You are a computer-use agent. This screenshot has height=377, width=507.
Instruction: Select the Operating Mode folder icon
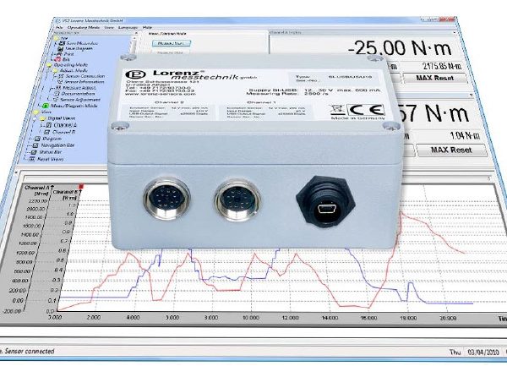50,65
